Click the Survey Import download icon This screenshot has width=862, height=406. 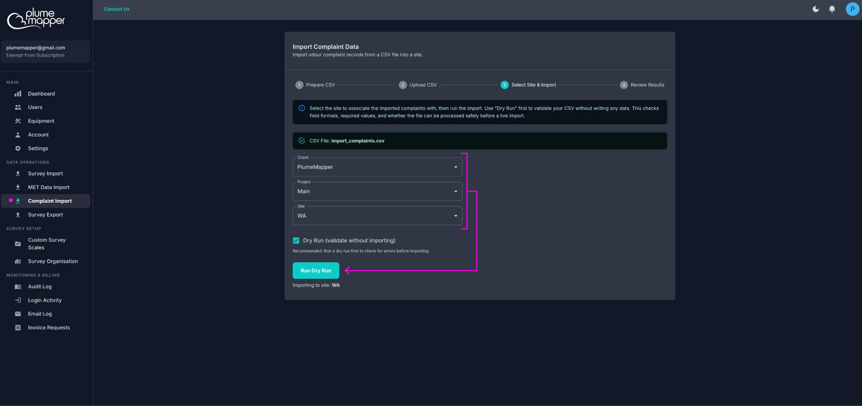point(18,174)
